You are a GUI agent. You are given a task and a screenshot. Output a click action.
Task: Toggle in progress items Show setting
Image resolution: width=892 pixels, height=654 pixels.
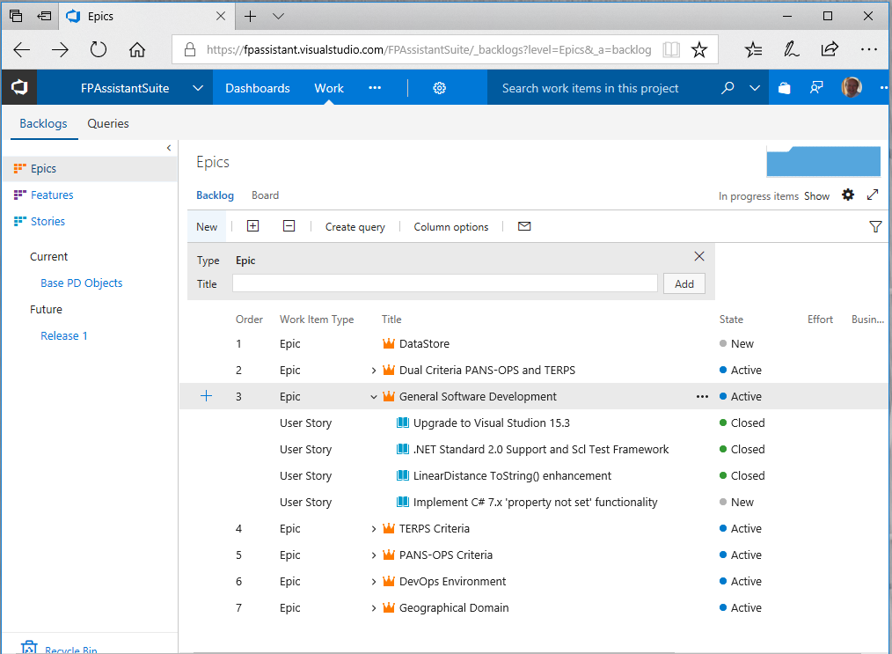coord(816,196)
